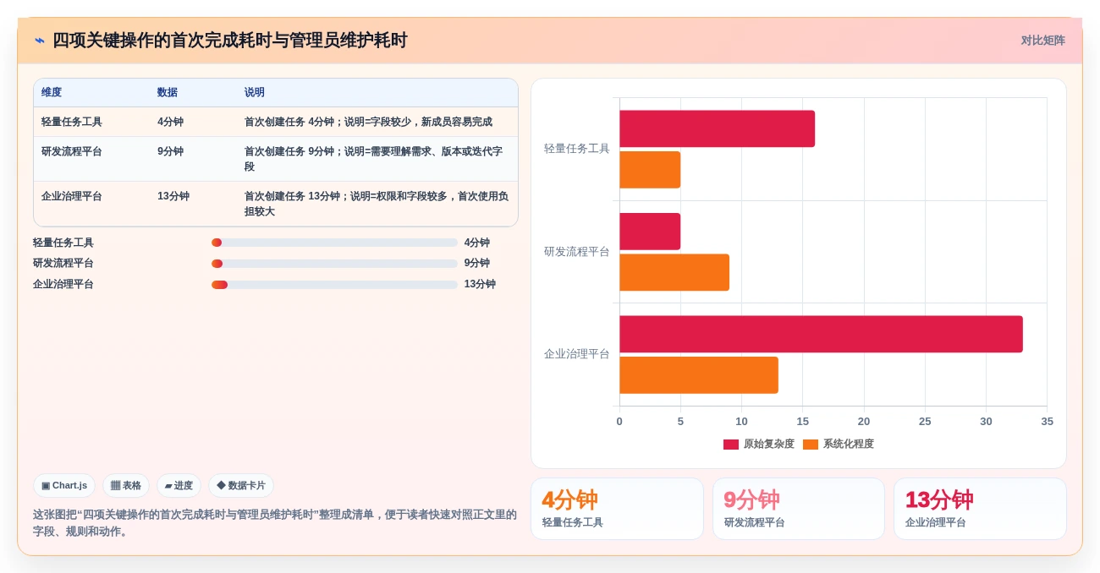Click the 研发流程平台 progress bar
The height and width of the screenshot is (573, 1100).
coord(334,264)
